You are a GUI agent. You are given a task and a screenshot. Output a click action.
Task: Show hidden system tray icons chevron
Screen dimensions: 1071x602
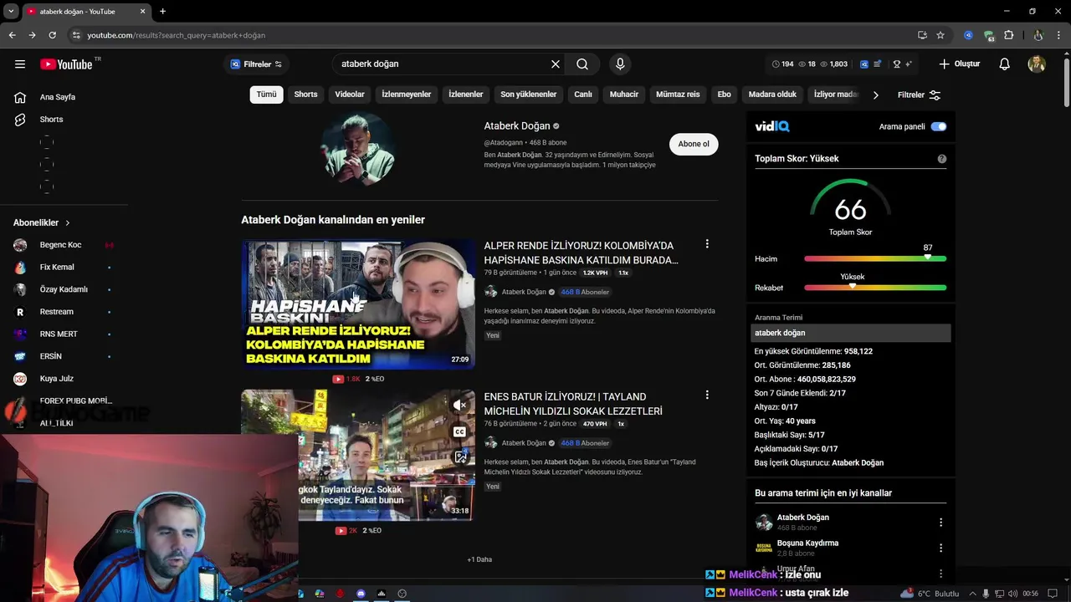tap(972, 594)
